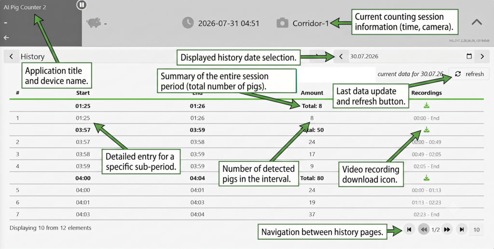The height and width of the screenshot is (249, 494).
Task: Click 'current data for 30.07.26' label
Action: pos(410,74)
